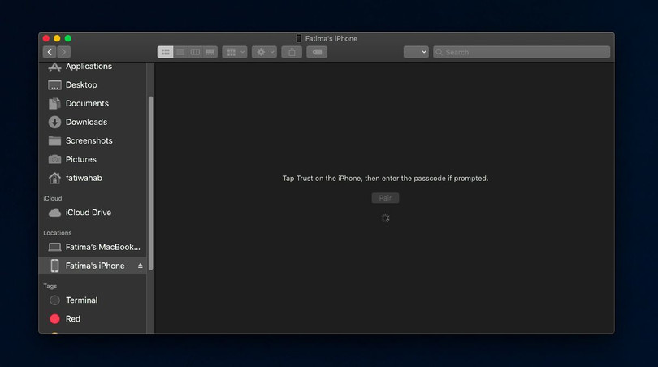This screenshot has width=658, height=367.
Task: Click the Locations section header
Action: [x=58, y=233]
